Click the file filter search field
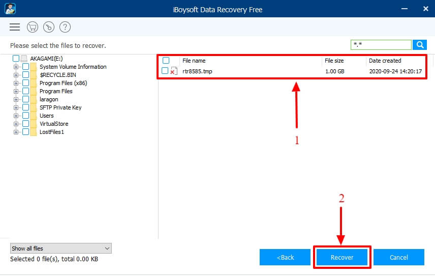 381,45
